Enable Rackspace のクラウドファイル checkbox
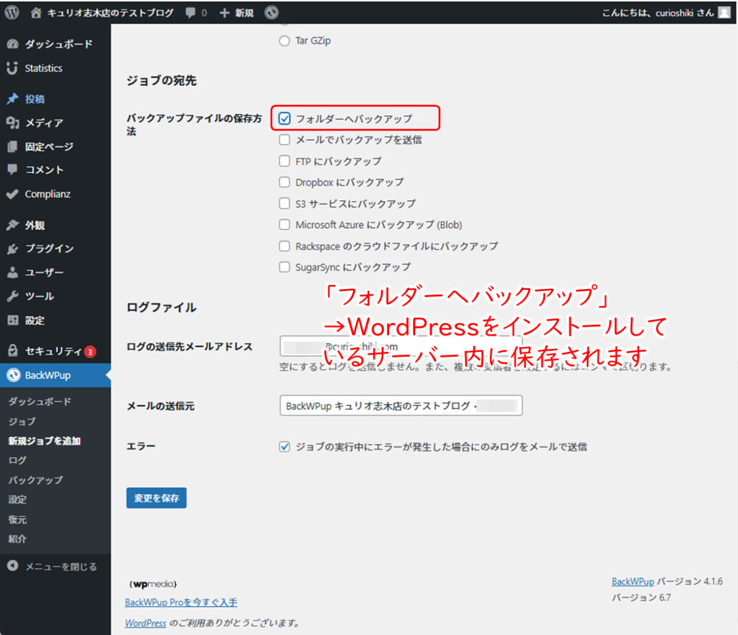Viewport: 738px width, 635px height. pyautogui.click(x=284, y=246)
